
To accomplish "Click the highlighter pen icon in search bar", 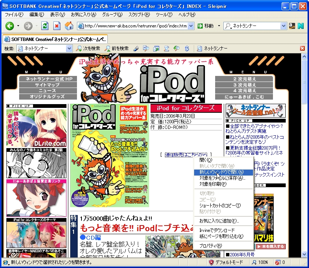I will [x=136, y=48].
